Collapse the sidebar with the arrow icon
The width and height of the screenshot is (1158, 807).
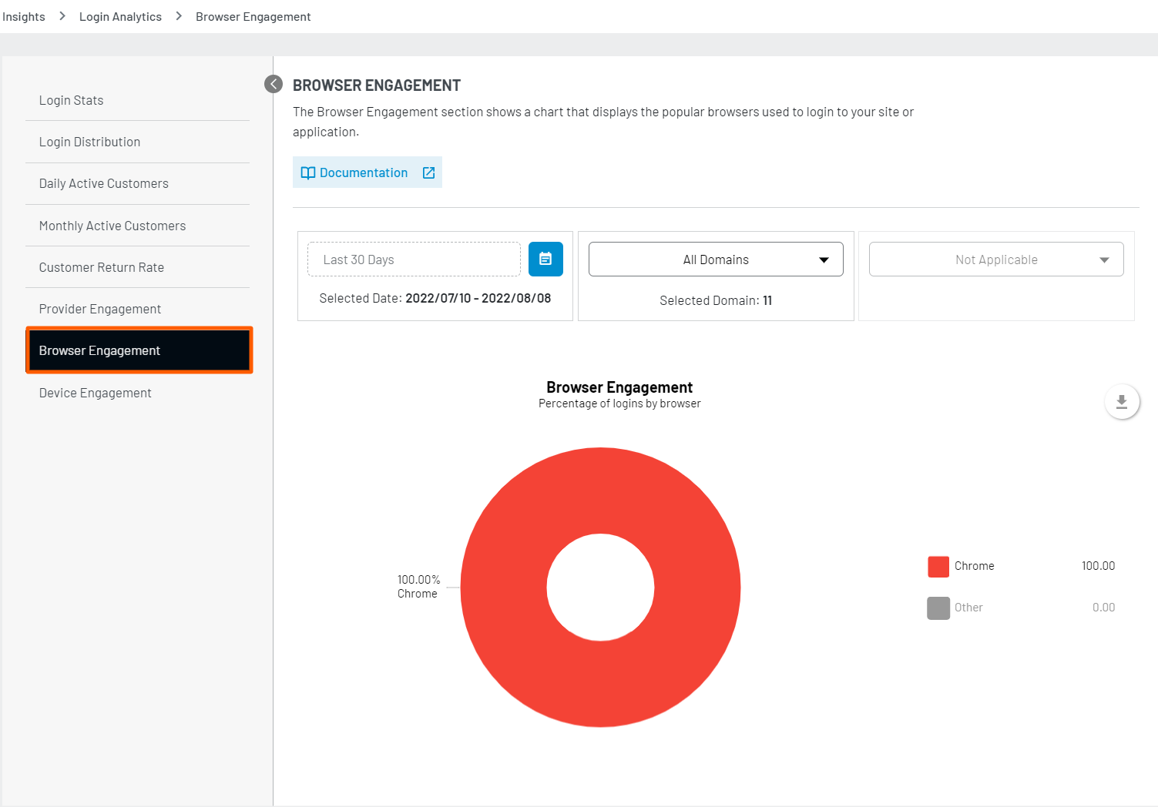pos(274,84)
